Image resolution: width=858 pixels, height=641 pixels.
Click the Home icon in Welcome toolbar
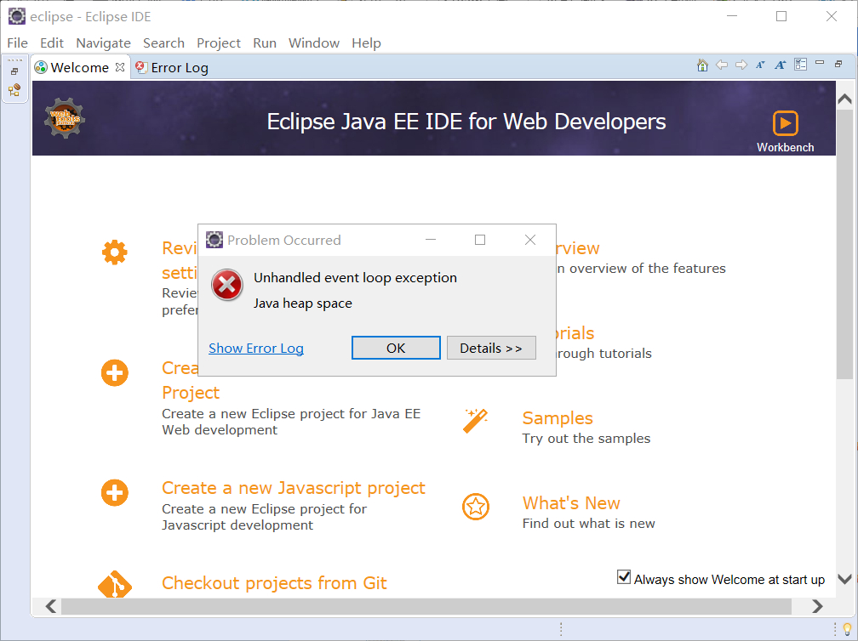pyautogui.click(x=702, y=65)
